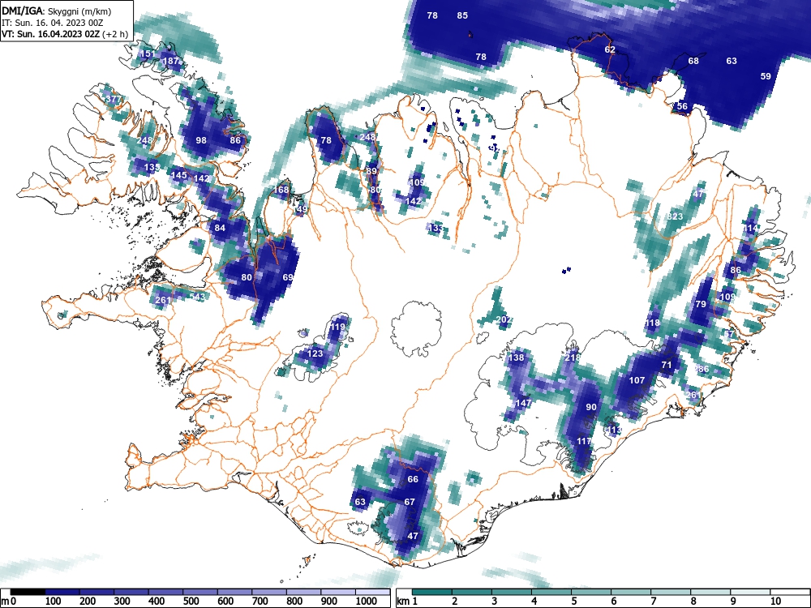Click the visibility value '138' on the map

pyautogui.click(x=516, y=358)
